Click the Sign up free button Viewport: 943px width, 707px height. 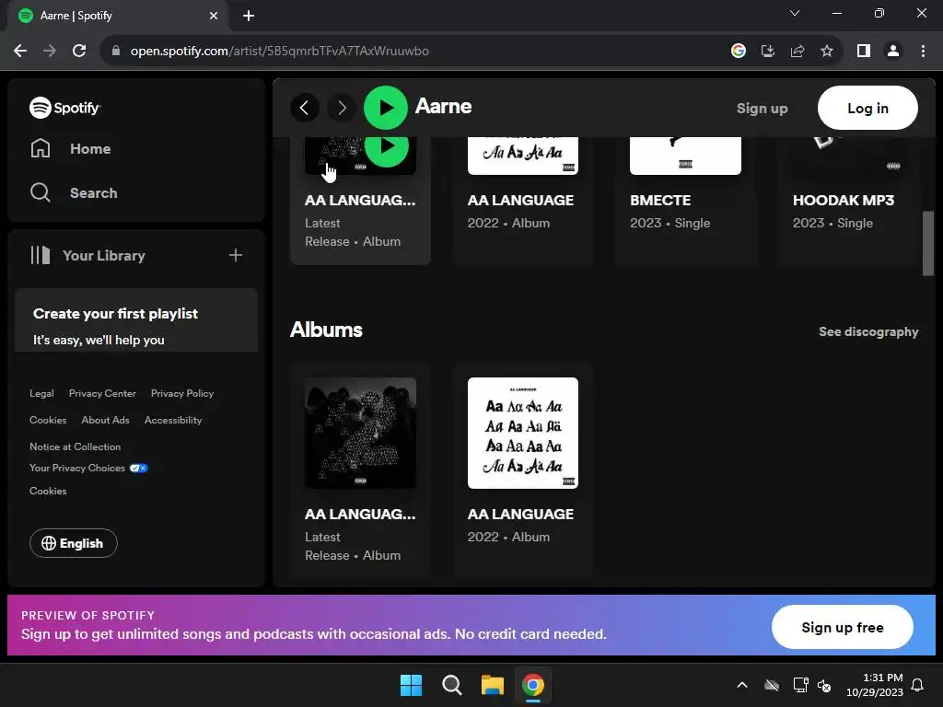(x=842, y=627)
